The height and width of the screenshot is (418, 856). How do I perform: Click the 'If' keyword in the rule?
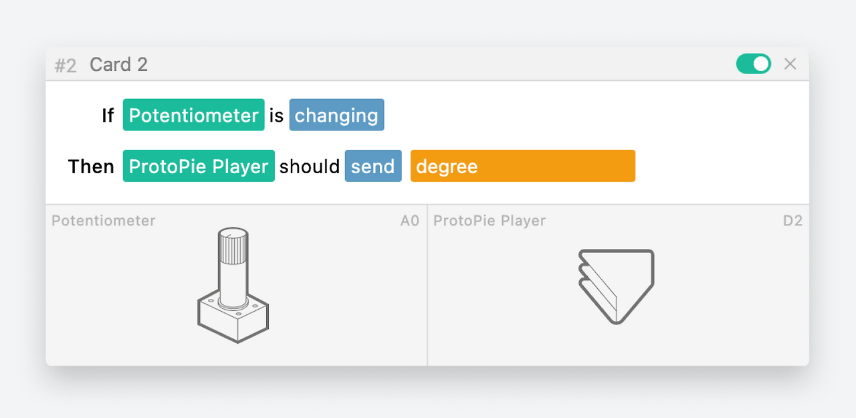pos(108,115)
